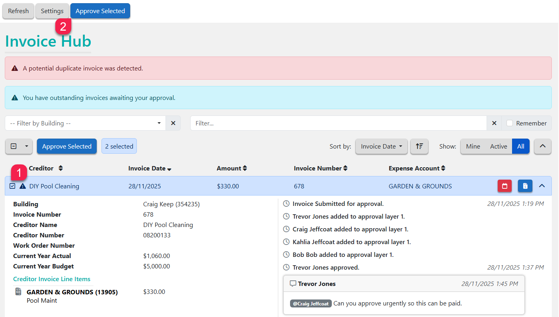559x317 pixels.
Task: Click the Filter text input field
Action: (x=338, y=123)
